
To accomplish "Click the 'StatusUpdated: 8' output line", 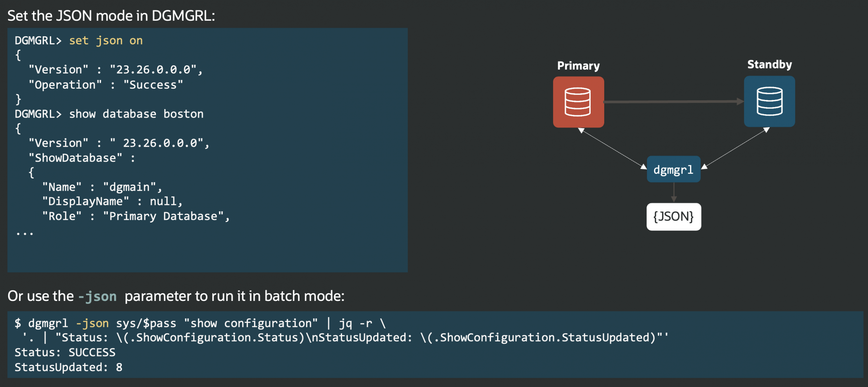I will (x=68, y=367).
